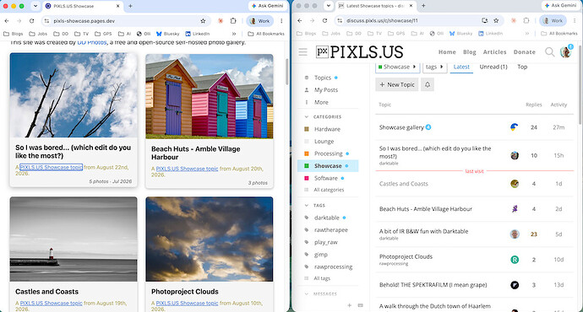Image resolution: width=583 pixels, height=312 pixels.
Task: Close the PIXLS.US Showcase tab
Action: [x=117, y=6]
